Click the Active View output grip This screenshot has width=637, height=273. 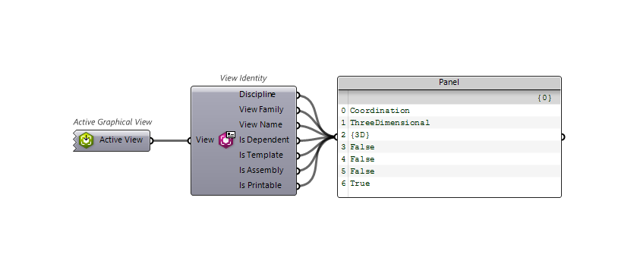tap(152, 141)
